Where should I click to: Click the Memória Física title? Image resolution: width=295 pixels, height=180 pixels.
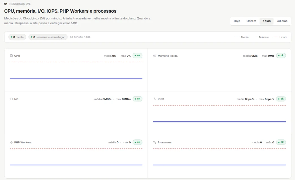[167, 56]
